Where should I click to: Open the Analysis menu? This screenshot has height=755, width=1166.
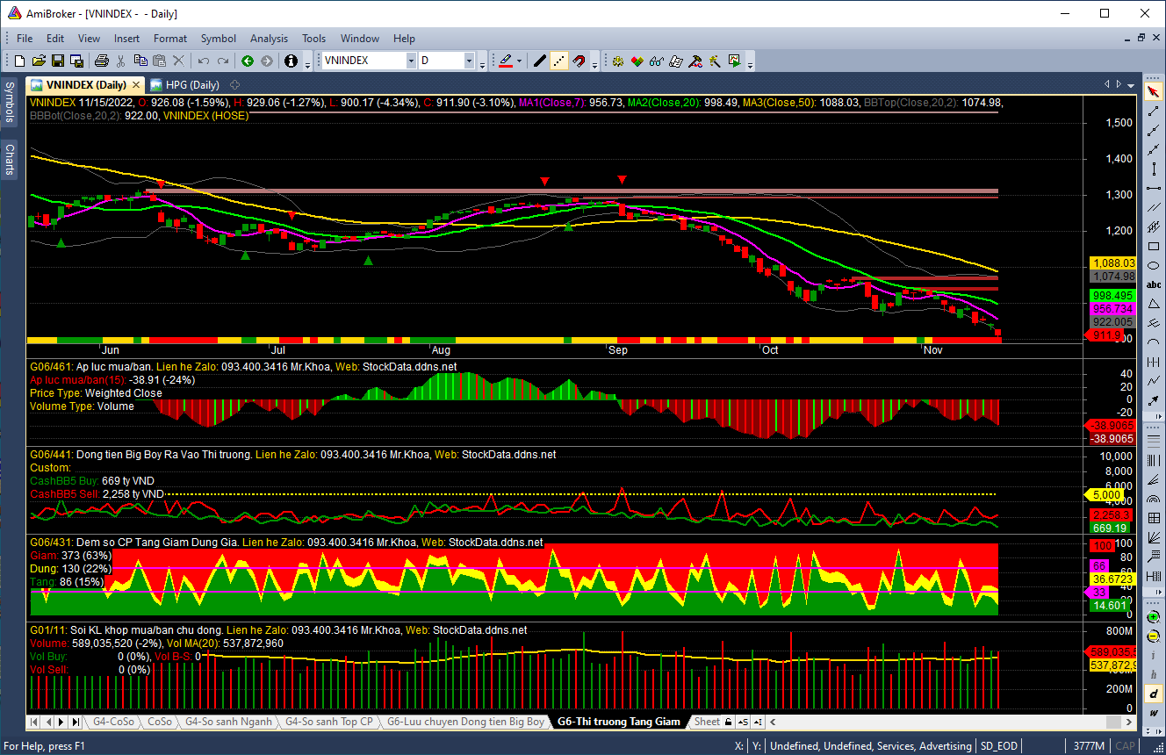pyautogui.click(x=269, y=39)
